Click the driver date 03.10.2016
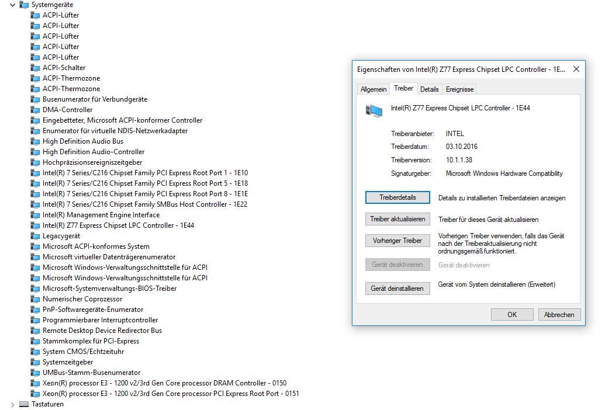This screenshot has width=605, height=410. click(461, 147)
